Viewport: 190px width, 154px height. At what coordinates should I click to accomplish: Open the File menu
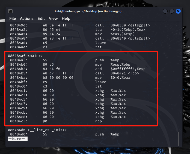(x=13, y=19)
